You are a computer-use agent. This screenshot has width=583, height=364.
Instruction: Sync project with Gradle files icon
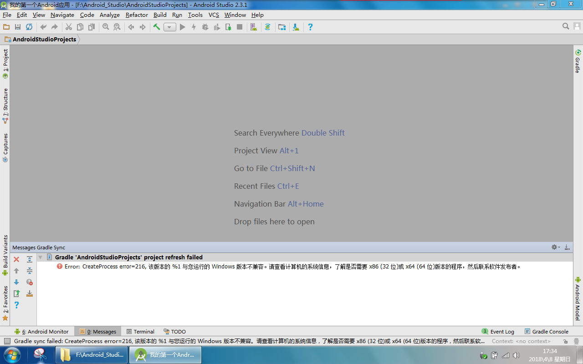[268, 27]
